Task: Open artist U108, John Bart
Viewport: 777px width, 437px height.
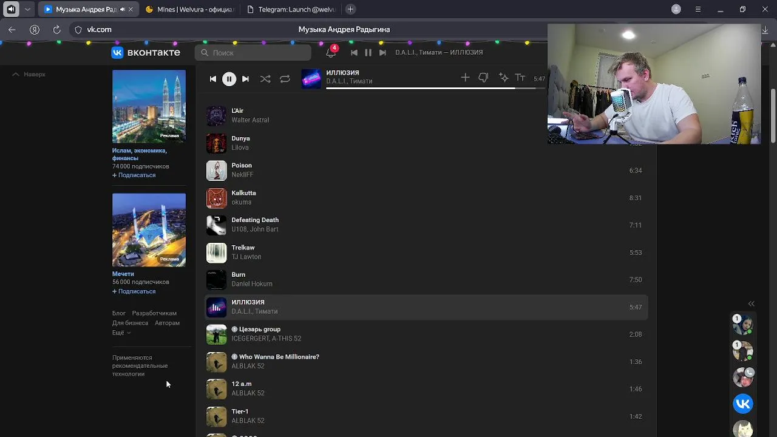Action: (x=255, y=229)
